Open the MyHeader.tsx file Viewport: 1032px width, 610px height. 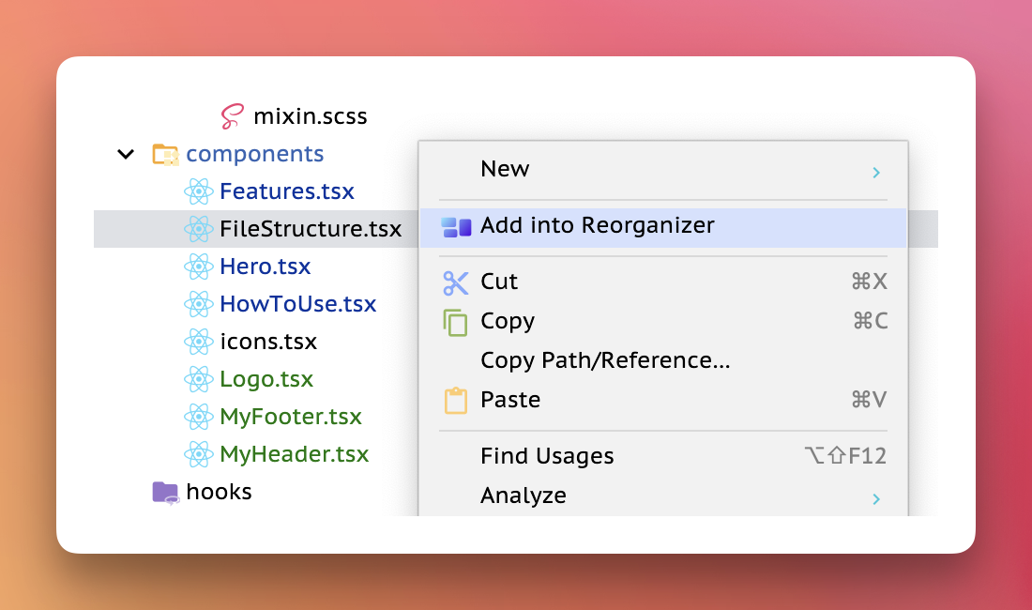tap(294, 453)
